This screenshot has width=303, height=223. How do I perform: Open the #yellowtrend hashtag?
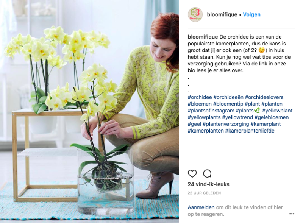tap(237, 117)
